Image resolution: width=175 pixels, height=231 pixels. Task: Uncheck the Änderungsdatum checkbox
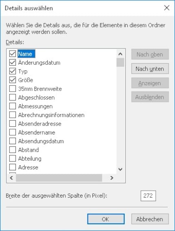click(x=13, y=62)
